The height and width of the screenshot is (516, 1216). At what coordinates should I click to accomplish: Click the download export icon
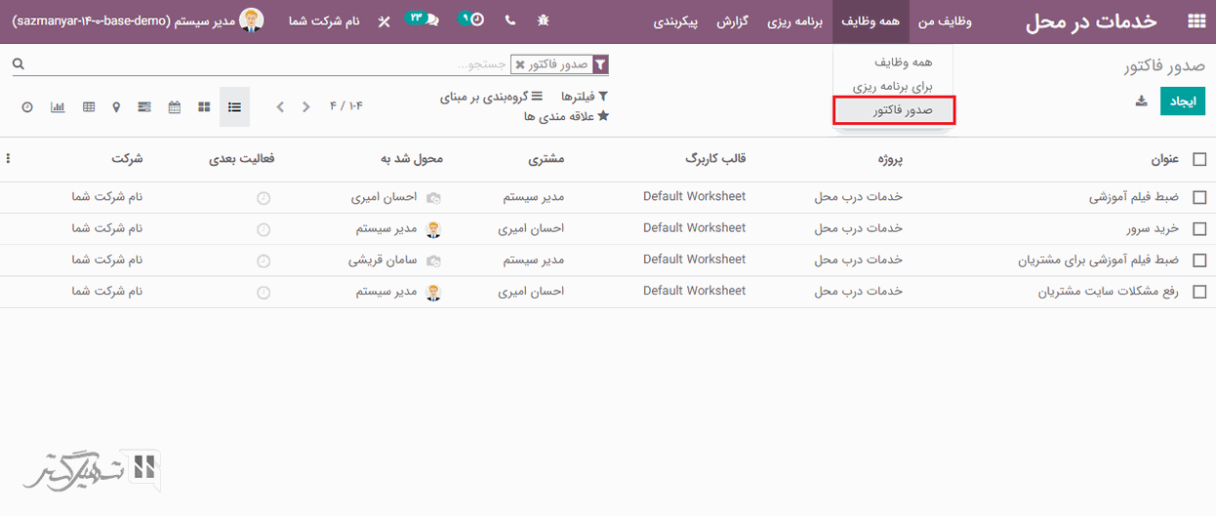pyautogui.click(x=1141, y=101)
